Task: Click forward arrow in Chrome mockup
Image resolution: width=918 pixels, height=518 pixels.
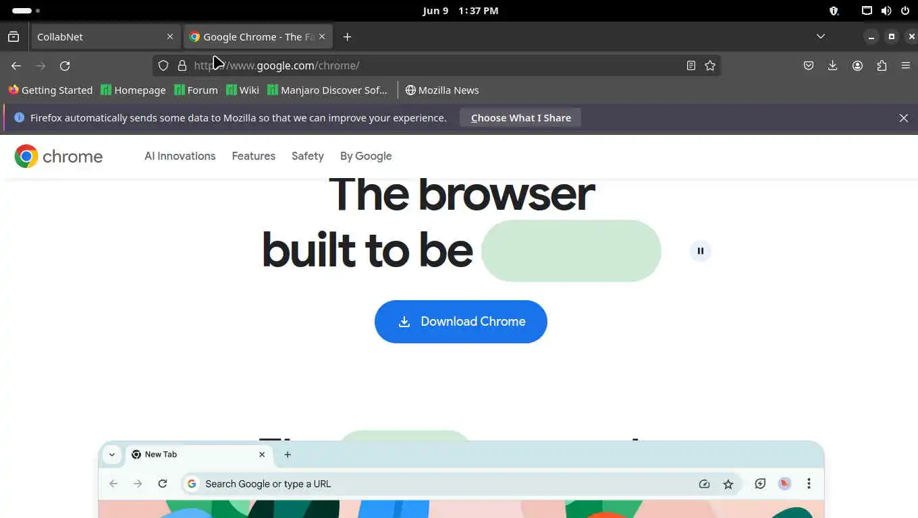Action: (x=138, y=484)
